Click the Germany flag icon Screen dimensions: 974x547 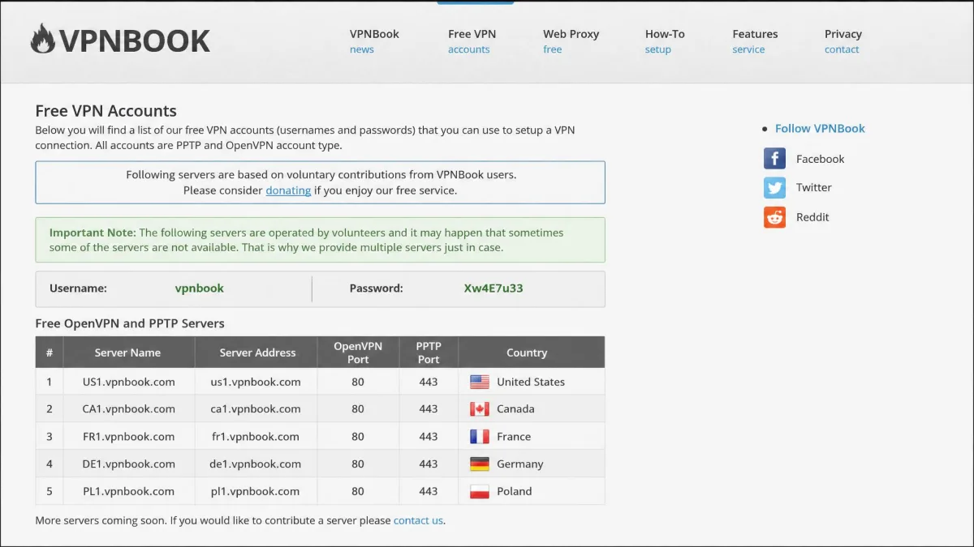480,464
